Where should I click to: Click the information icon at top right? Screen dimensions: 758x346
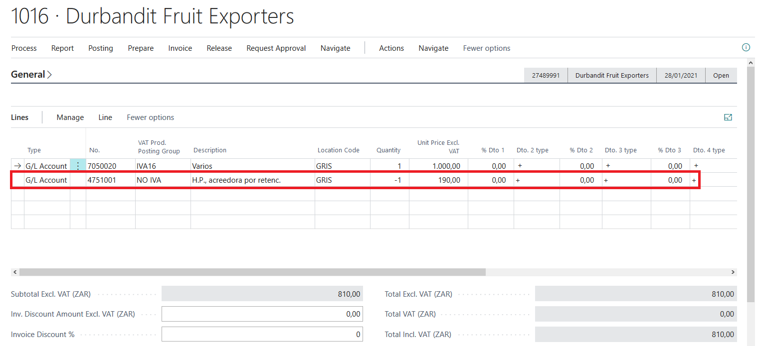(746, 48)
